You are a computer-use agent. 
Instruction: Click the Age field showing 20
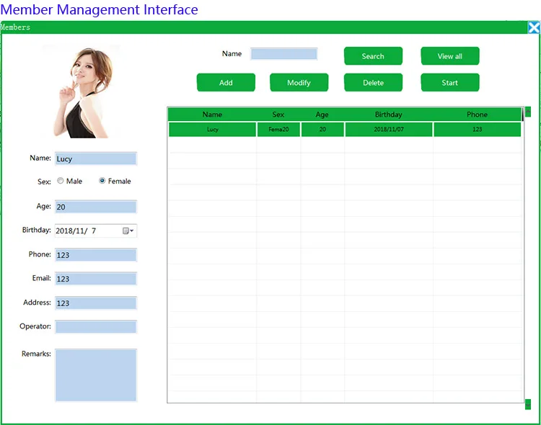tap(95, 207)
